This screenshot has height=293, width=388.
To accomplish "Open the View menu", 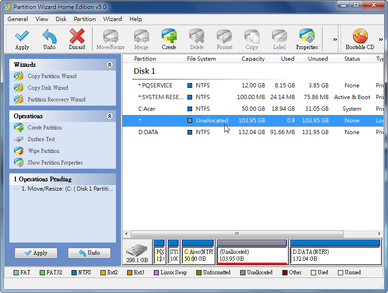I will 42,19.
